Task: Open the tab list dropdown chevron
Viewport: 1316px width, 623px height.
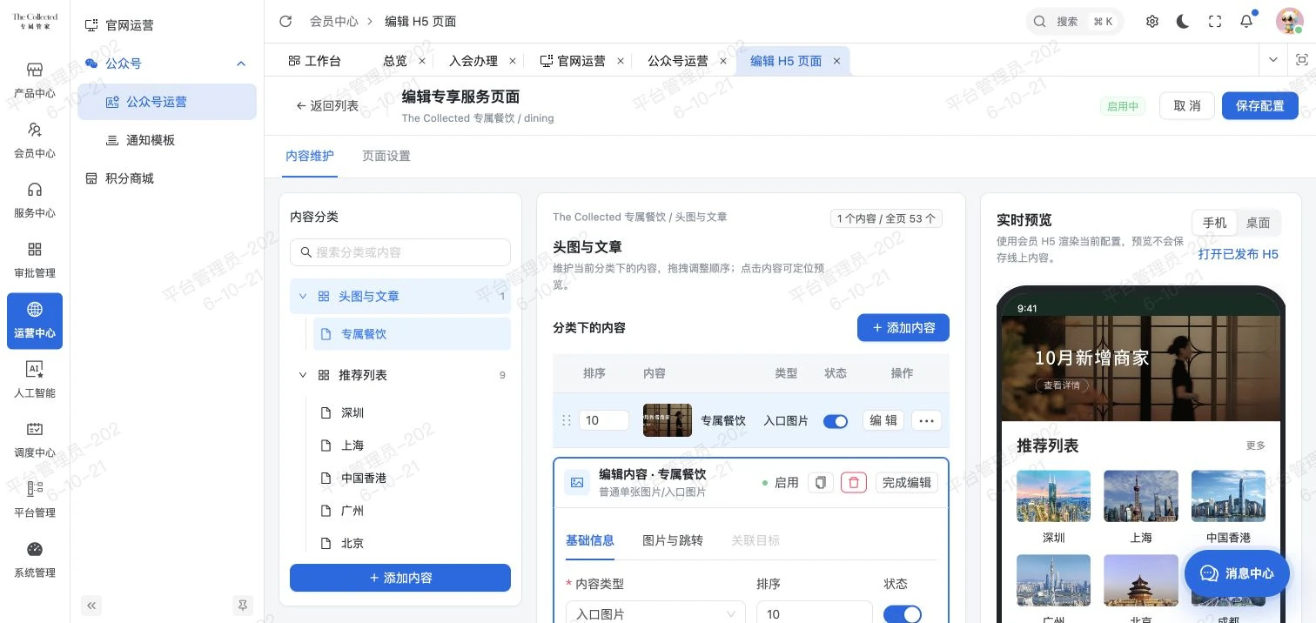Action: click(1273, 60)
